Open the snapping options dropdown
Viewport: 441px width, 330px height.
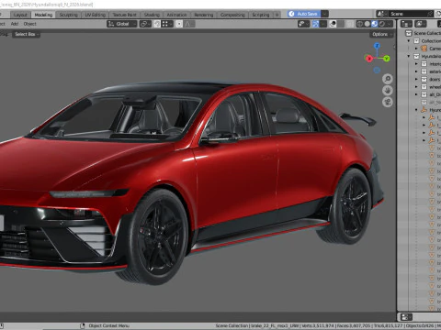click(167, 24)
